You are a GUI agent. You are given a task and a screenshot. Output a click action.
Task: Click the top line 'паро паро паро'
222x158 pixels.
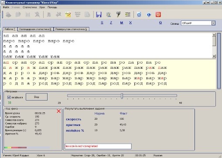39,41
